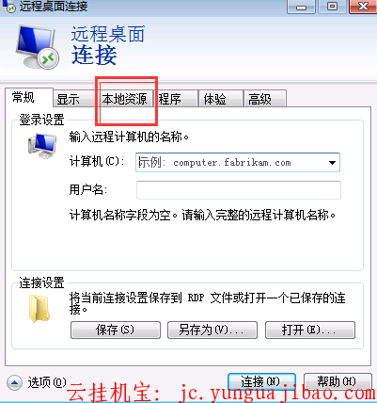Open help with the 帮助(H) button
Screen dimensions: 377x403
(338, 381)
